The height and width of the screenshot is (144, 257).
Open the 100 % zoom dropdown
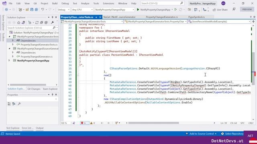click(x=66, y=123)
